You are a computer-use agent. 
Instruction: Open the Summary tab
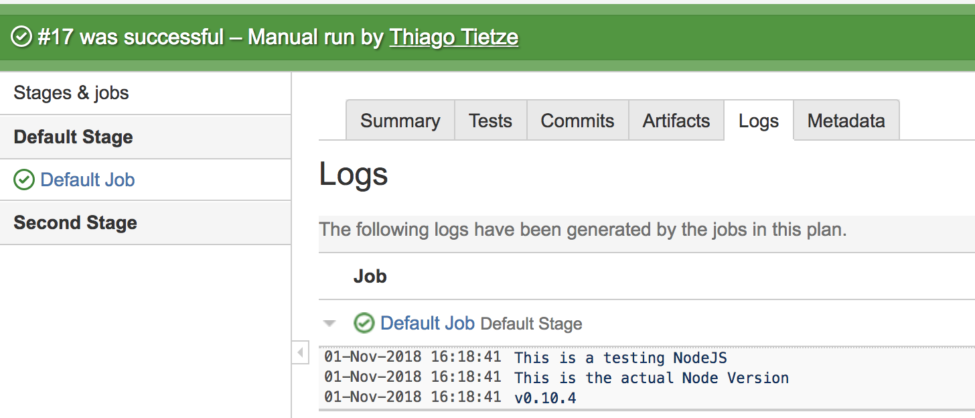(x=400, y=121)
